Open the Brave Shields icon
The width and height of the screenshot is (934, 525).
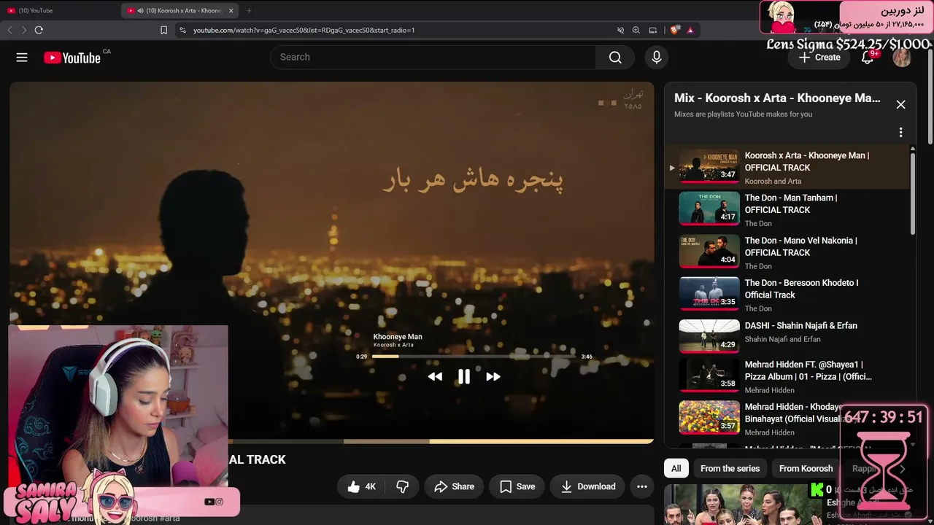click(674, 30)
